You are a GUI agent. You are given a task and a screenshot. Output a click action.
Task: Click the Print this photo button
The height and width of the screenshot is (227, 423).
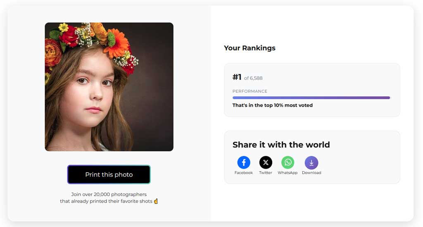tap(109, 174)
